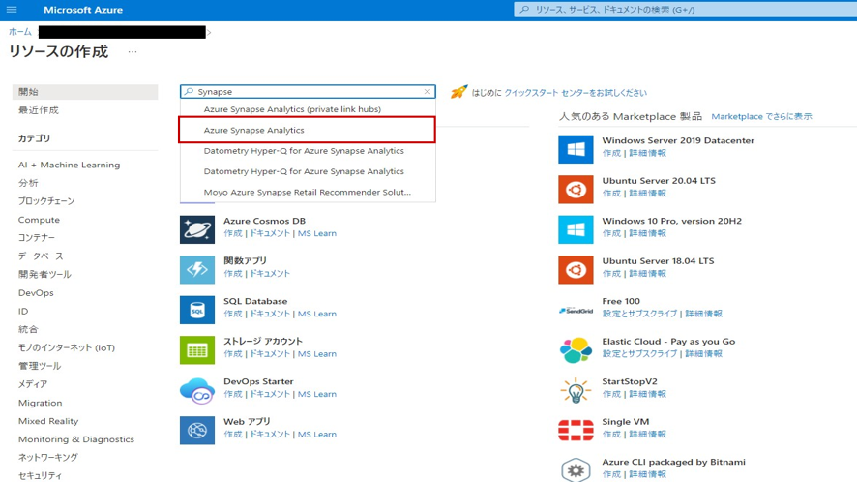This screenshot has width=857, height=482.
Task: Open the ブロックチェーン category
Action: [x=46, y=200]
